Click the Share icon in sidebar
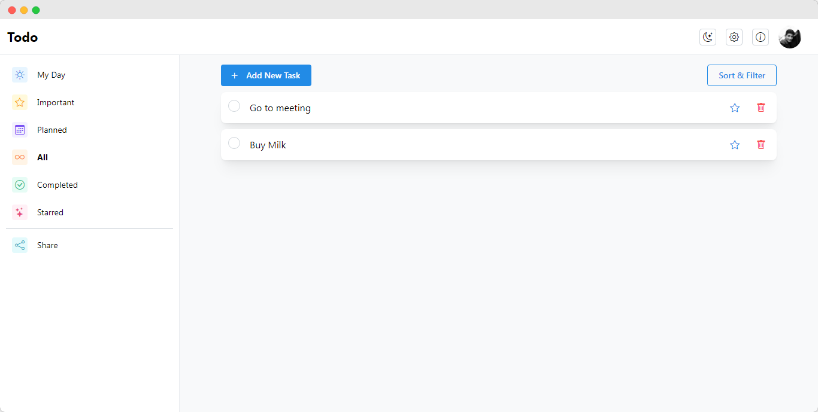 click(x=19, y=245)
